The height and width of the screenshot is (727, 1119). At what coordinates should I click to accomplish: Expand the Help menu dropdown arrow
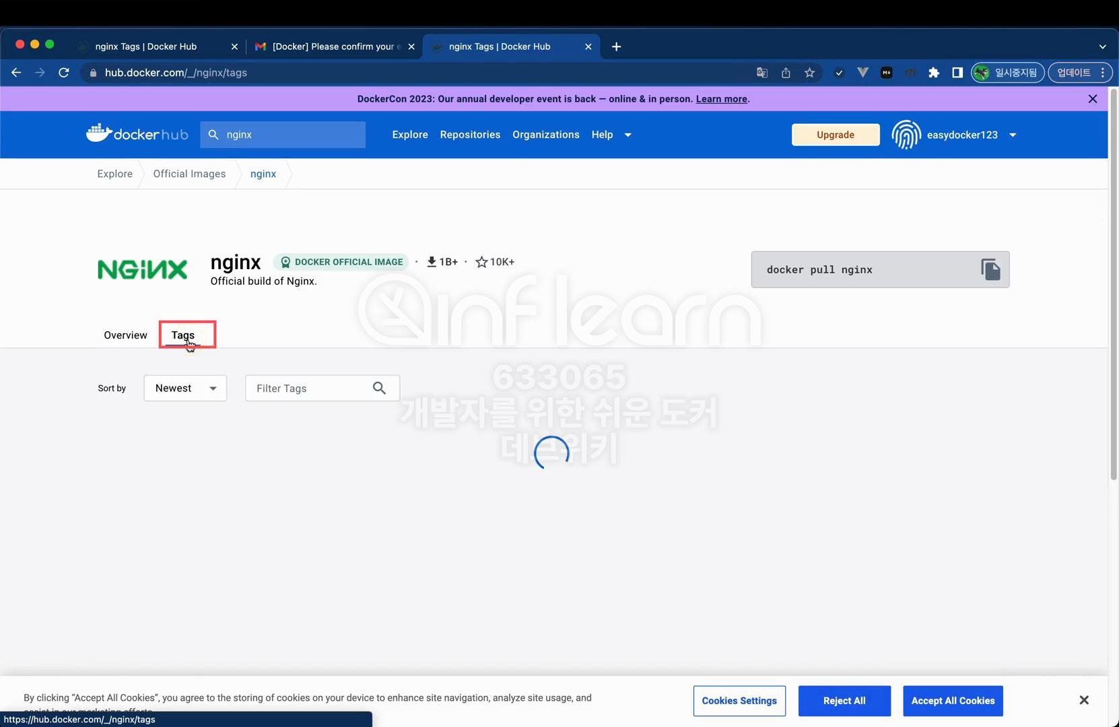628,135
